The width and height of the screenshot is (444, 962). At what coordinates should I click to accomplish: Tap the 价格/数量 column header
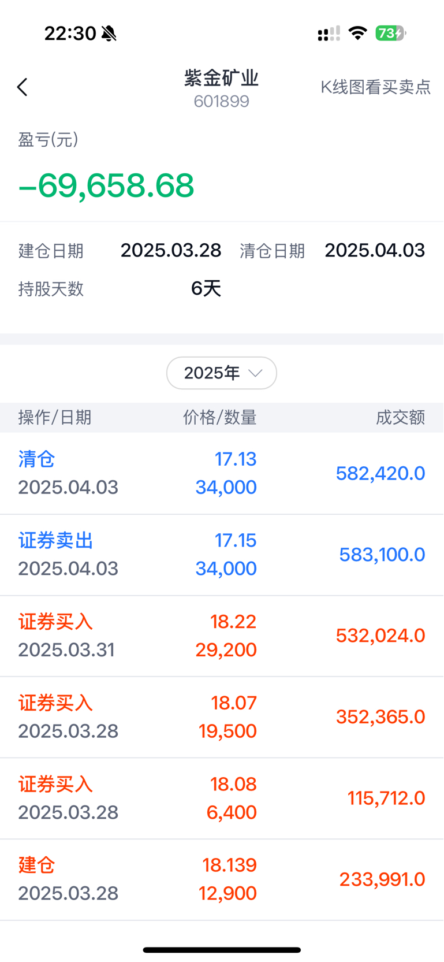point(220,418)
